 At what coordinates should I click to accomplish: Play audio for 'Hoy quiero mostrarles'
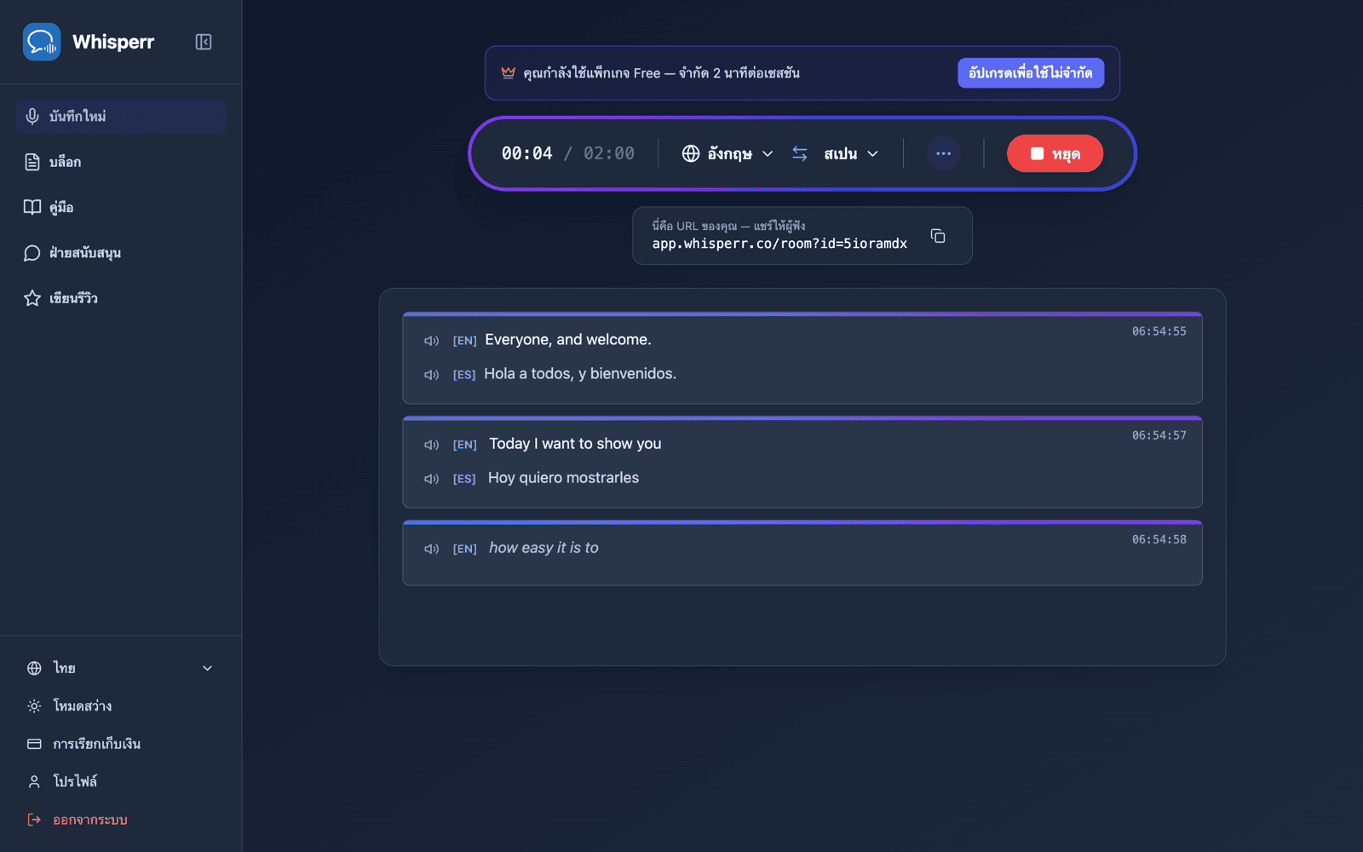[432, 479]
